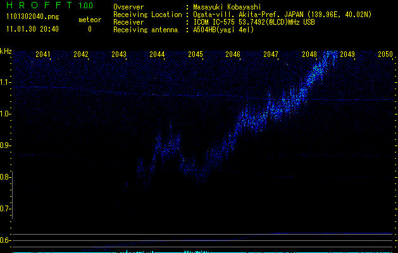This screenshot has width=398, height=253.
Task: Click the 2042 time axis marker
Action: pos(81,54)
